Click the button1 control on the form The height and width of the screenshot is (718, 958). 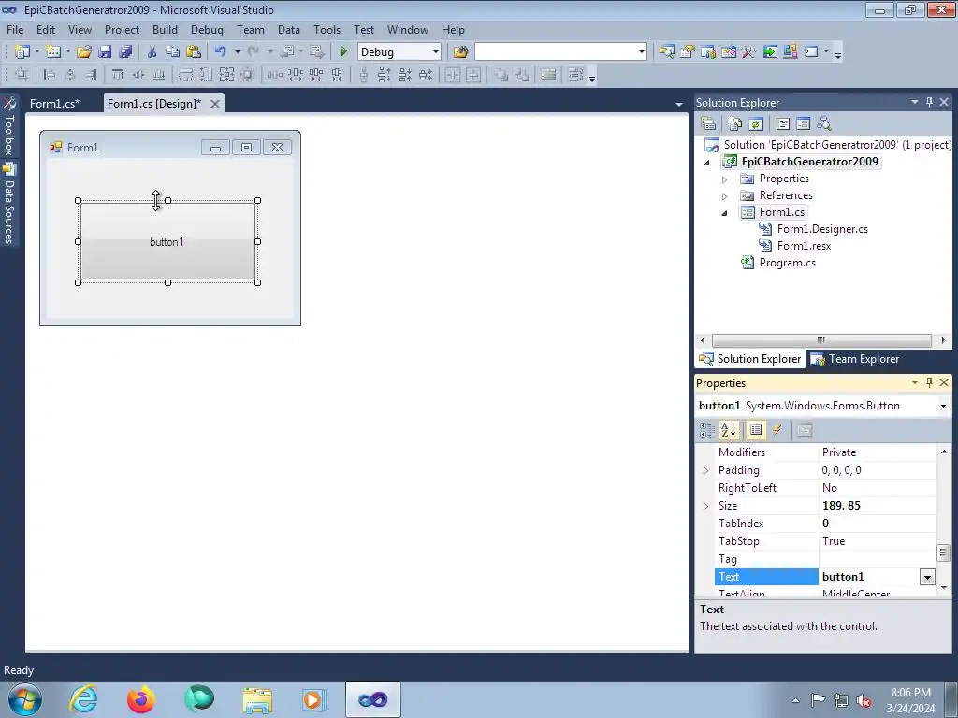[x=167, y=242]
